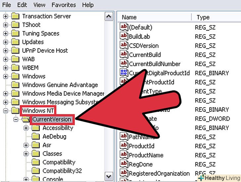
Task: Click the AeDebug folder icon
Action: [x=36, y=136]
